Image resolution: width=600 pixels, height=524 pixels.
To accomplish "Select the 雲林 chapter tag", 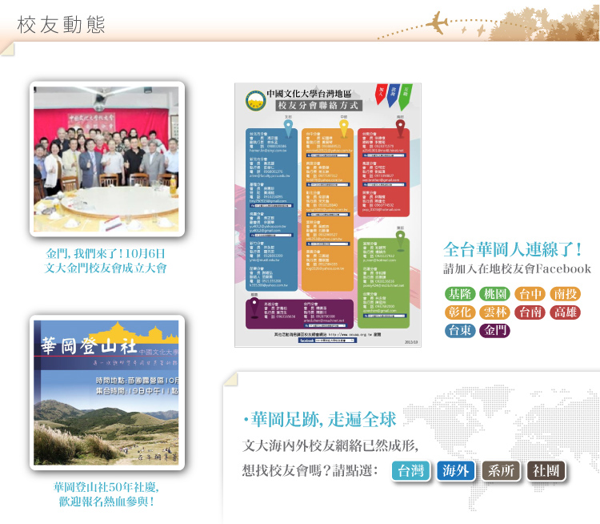I will [x=495, y=312].
